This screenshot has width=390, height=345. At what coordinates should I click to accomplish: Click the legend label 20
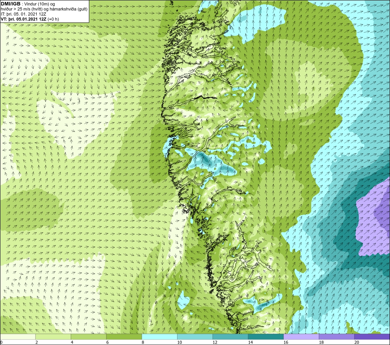[x=357, y=343]
